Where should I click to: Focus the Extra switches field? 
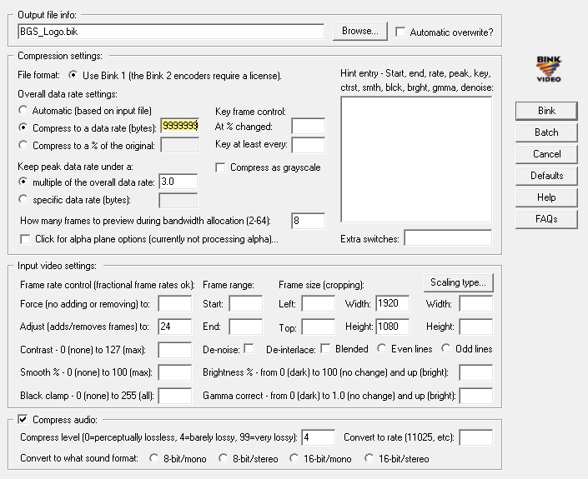[448, 238]
